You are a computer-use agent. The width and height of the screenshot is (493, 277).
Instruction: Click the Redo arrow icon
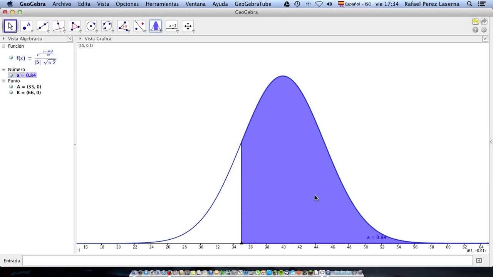point(484,22)
